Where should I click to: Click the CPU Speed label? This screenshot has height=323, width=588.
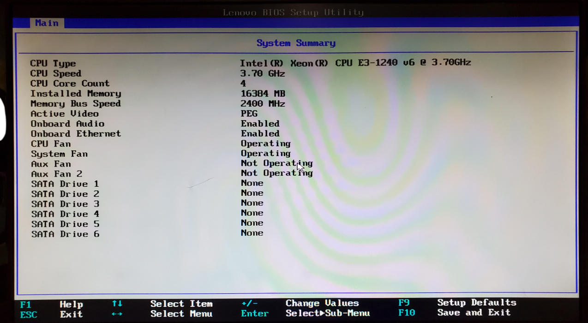point(56,73)
